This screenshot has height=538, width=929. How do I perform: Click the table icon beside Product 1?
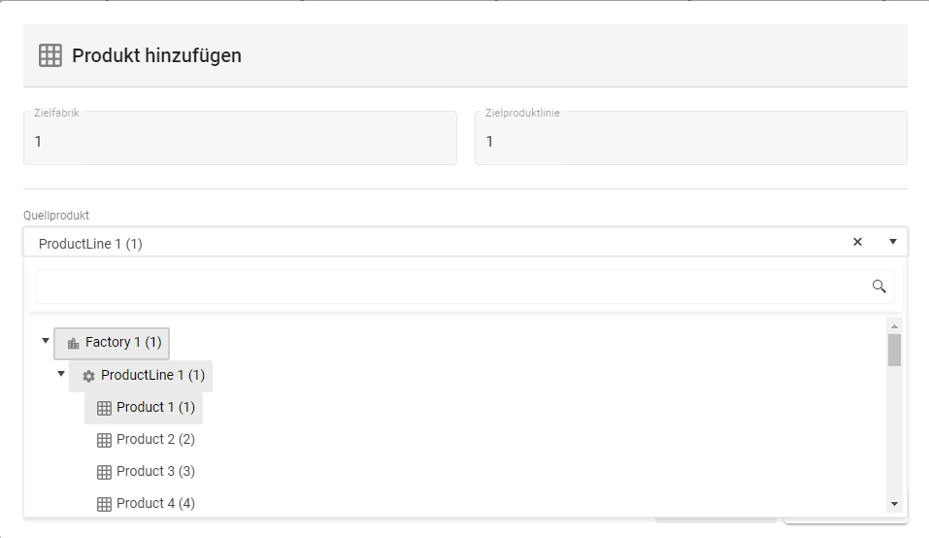[x=105, y=408]
